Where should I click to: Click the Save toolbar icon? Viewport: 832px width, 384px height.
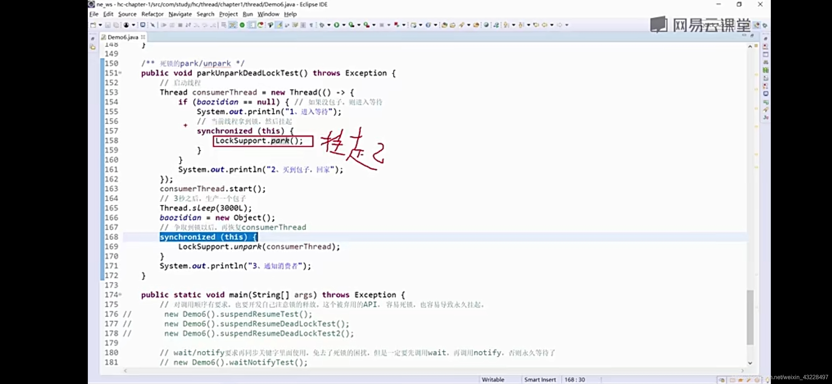click(x=108, y=25)
